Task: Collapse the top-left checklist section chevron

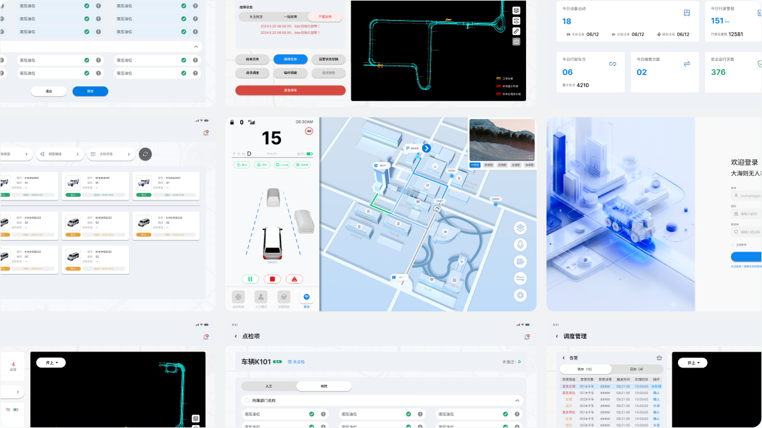Action: coord(196,46)
